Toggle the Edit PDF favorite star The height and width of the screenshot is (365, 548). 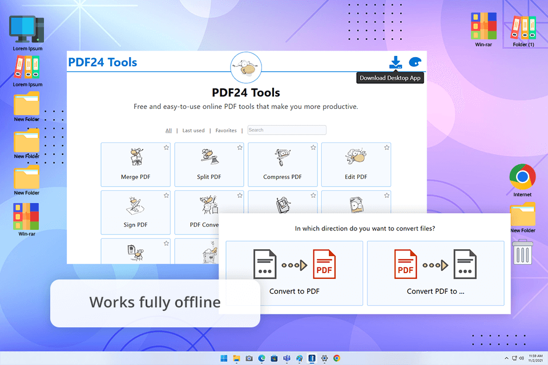coord(386,147)
